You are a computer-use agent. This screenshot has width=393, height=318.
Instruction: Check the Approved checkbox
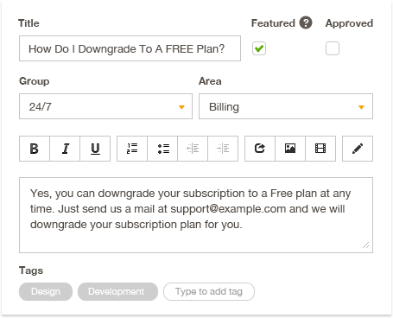click(333, 48)
